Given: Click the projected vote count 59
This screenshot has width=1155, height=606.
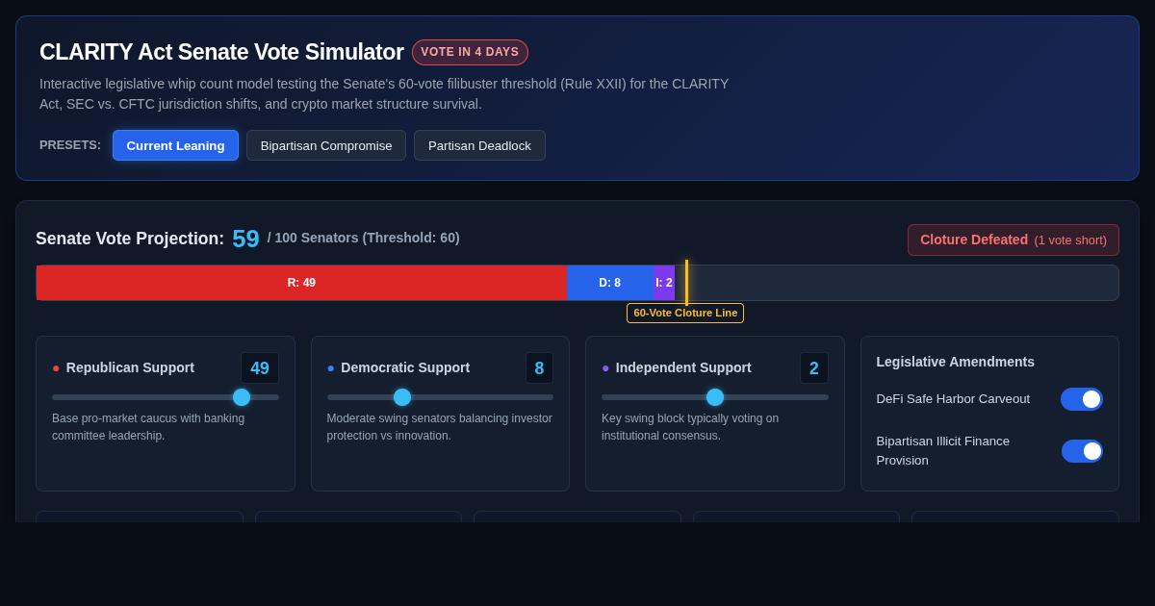Looking at the screenshot, I should tap(245, 239).
